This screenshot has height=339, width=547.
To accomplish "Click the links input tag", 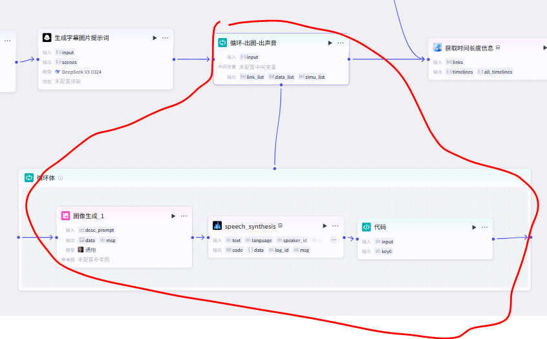I will [x=455, y=62].
